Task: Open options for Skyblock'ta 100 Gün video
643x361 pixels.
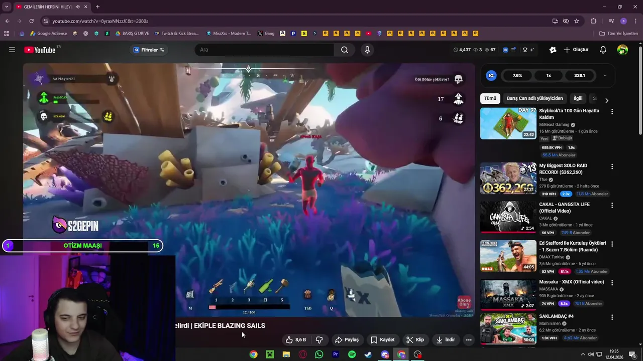Action: click(x=612, y=111)
